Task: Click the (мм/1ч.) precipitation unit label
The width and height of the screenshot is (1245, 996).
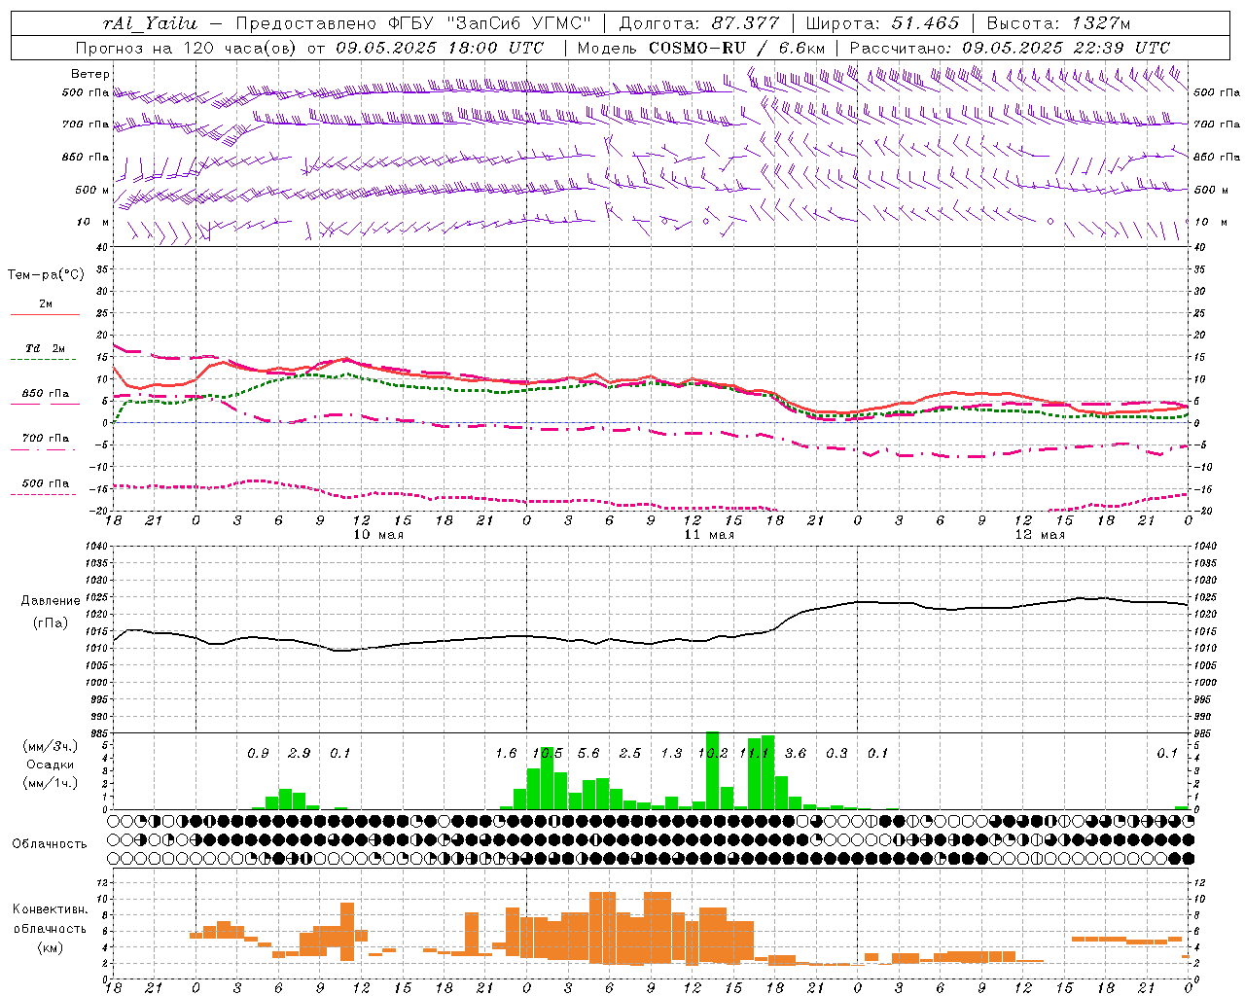Action: click(x=51, y=783)
